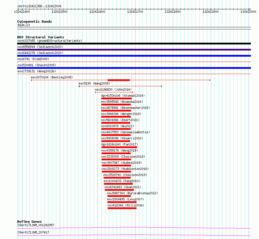Open the nsv6442278 (Sedlazeck2020) label
The width and height of the screenshot is (259, 239).
pyautogui.click(x=40, y=53)
